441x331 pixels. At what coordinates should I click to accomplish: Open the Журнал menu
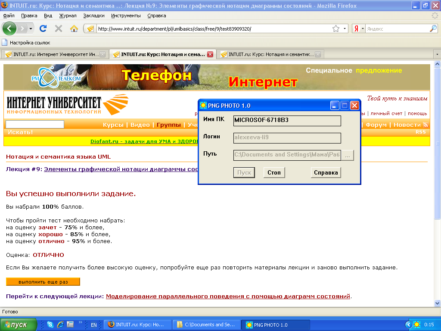pos(68,16)
